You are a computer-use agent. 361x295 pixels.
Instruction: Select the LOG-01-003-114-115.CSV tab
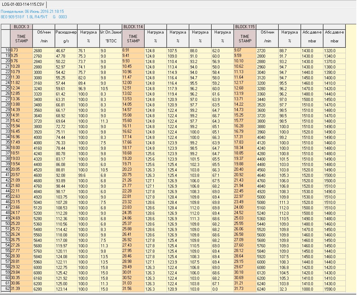pos(23,4)
